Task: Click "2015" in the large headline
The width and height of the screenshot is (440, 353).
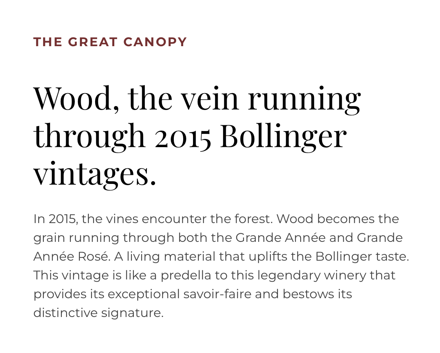Action: tap(183, 137)
